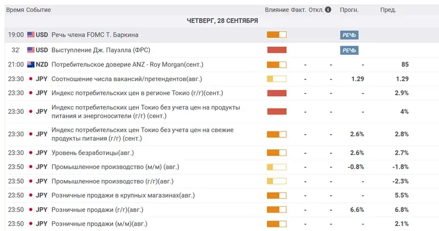
Task: Click impact bar for Розничные продажи в крупных магазинах
Action: [x=277, y=195]
